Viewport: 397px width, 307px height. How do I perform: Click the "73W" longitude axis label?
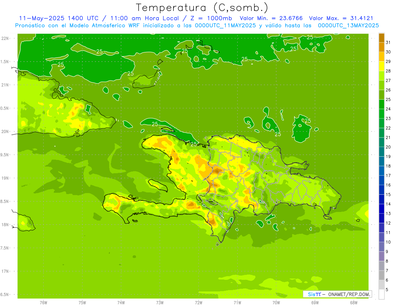pos(160,302)
